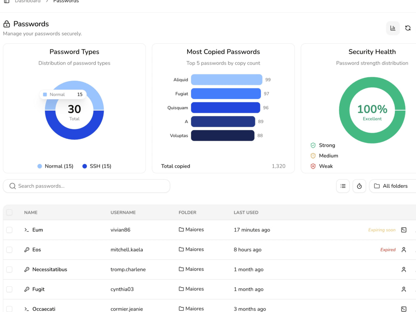Click the 3 months ago cell

point(250,309)
